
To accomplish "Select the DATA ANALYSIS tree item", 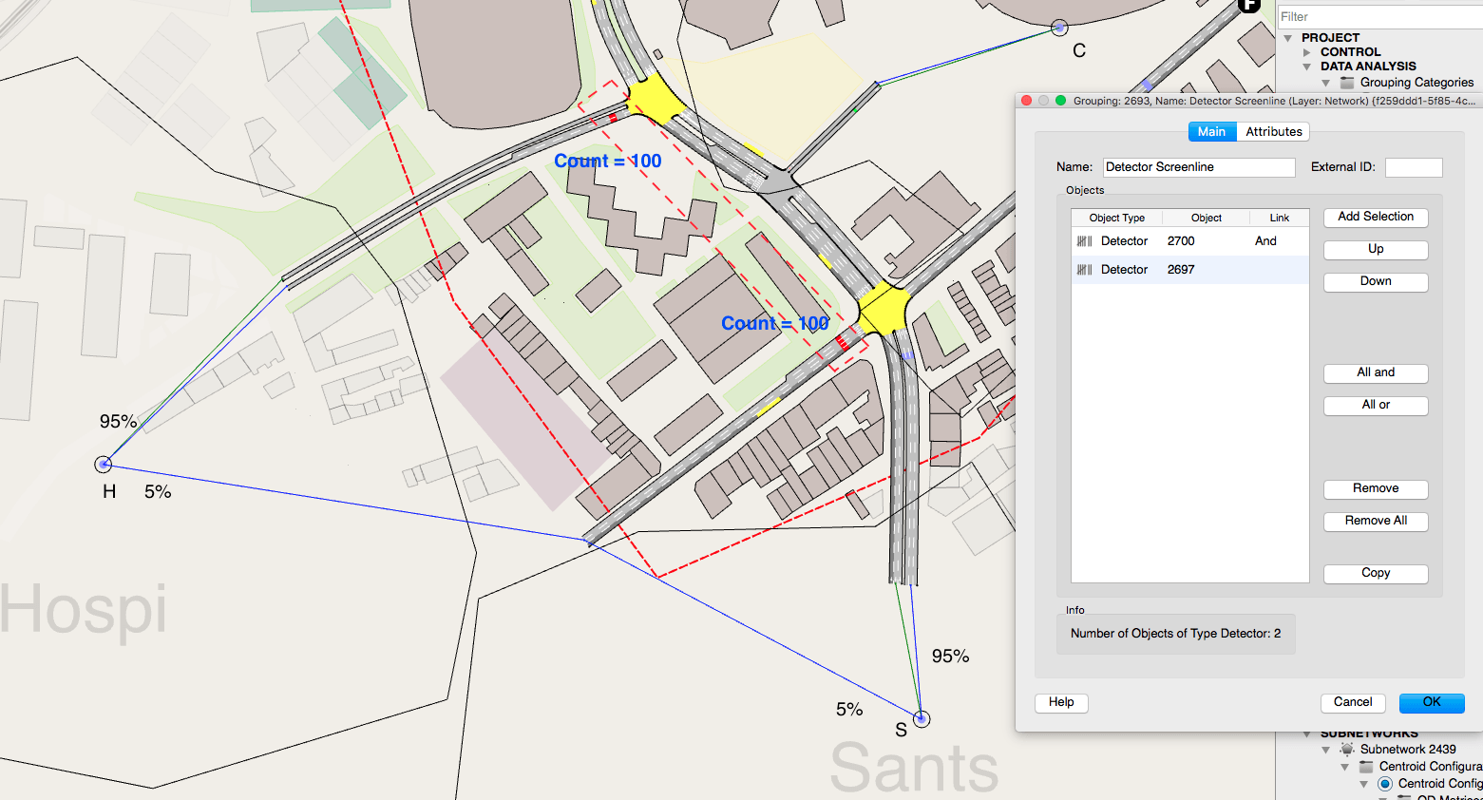I will [1368, 67].
